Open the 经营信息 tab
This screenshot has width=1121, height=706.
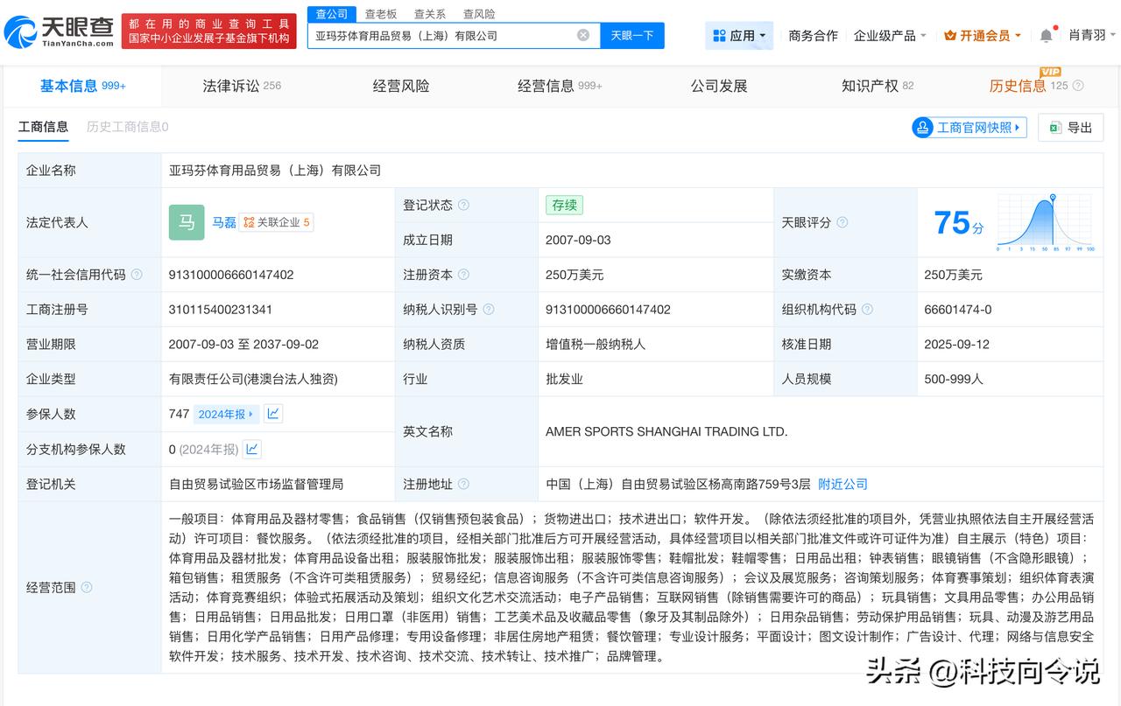[560, 86]
